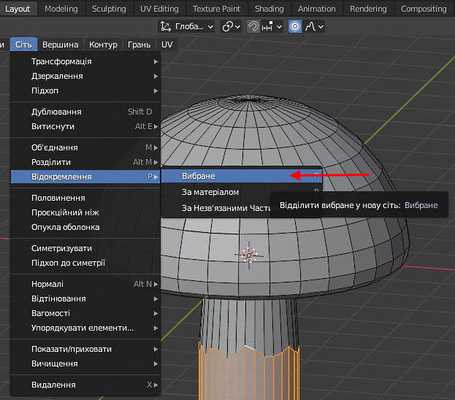Viewport: 455px width, 400px height.
Task: Select the Відокремлення menu entry
Action: 85,177
